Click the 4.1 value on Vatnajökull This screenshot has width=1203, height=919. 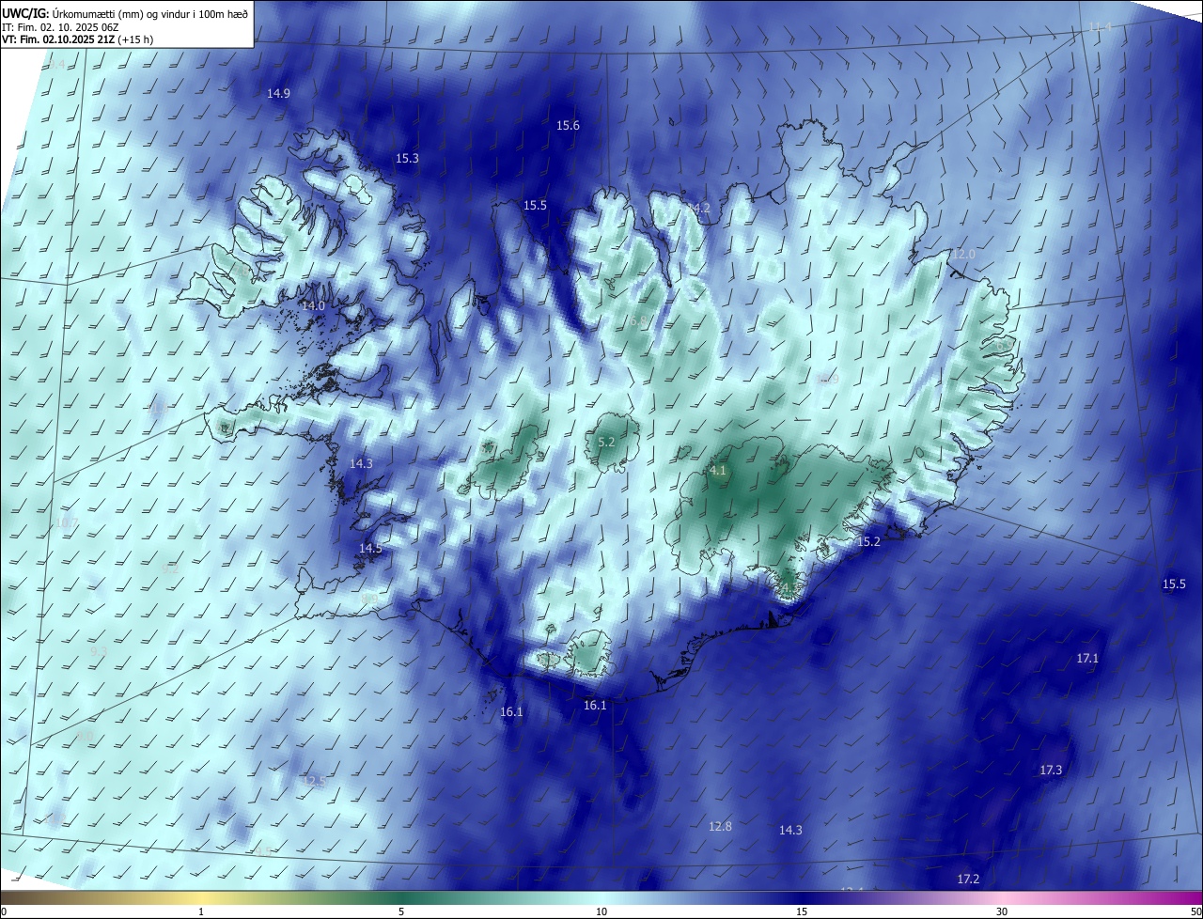tap(718, 470)
